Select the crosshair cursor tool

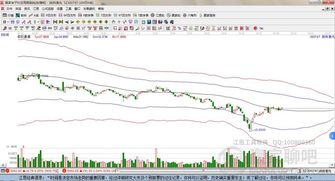coord(119,22)
